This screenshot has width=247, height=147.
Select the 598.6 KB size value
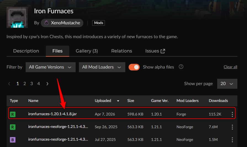(135, 114)
